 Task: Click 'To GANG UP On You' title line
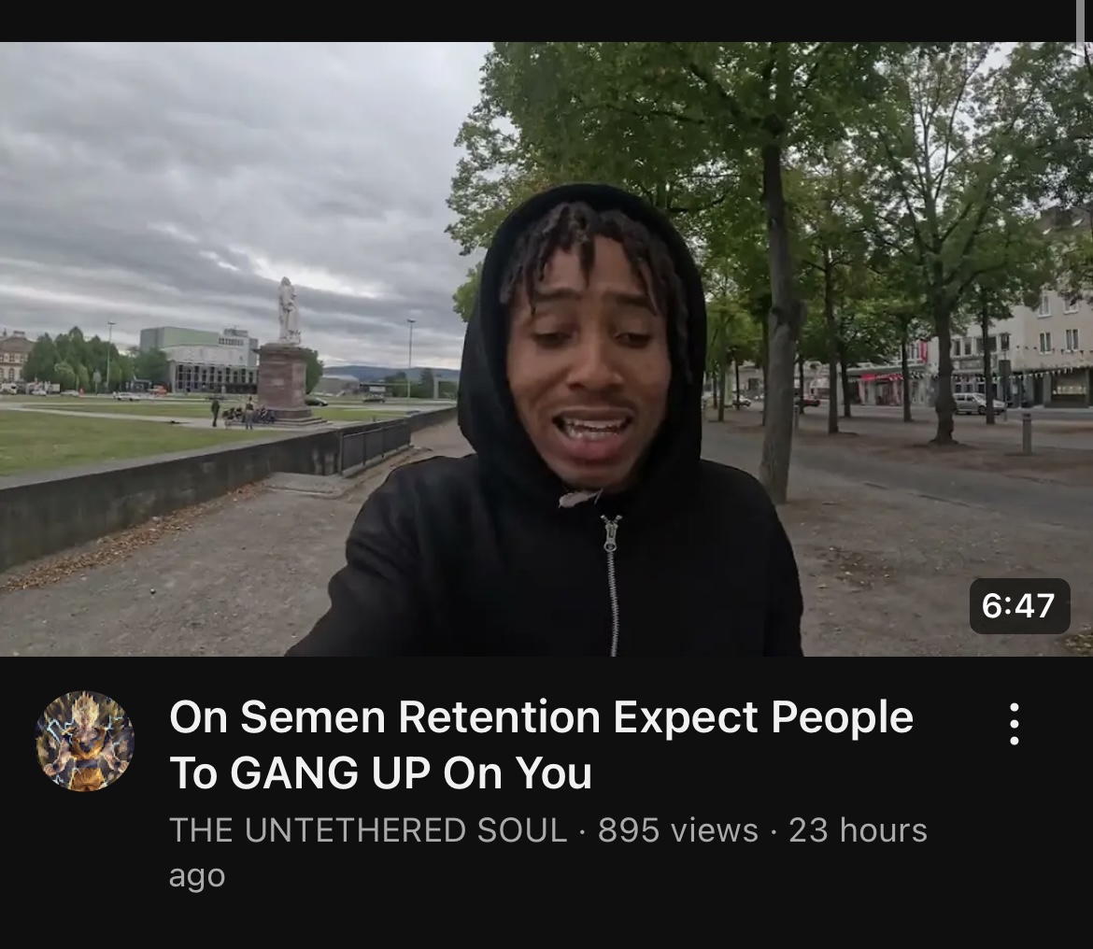pyautogui.click(x=380, y=772)
